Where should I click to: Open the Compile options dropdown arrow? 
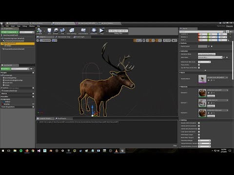44,31
